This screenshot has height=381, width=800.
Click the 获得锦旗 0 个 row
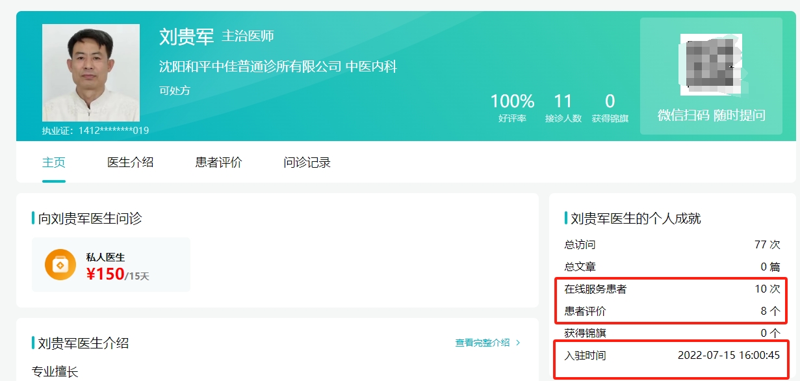point(672,334)
